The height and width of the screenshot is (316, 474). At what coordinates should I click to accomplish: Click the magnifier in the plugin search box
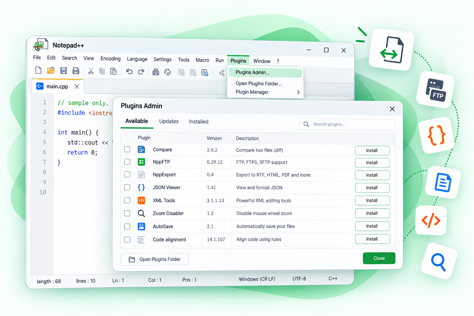pyautogui.click(x=306, y=124)
